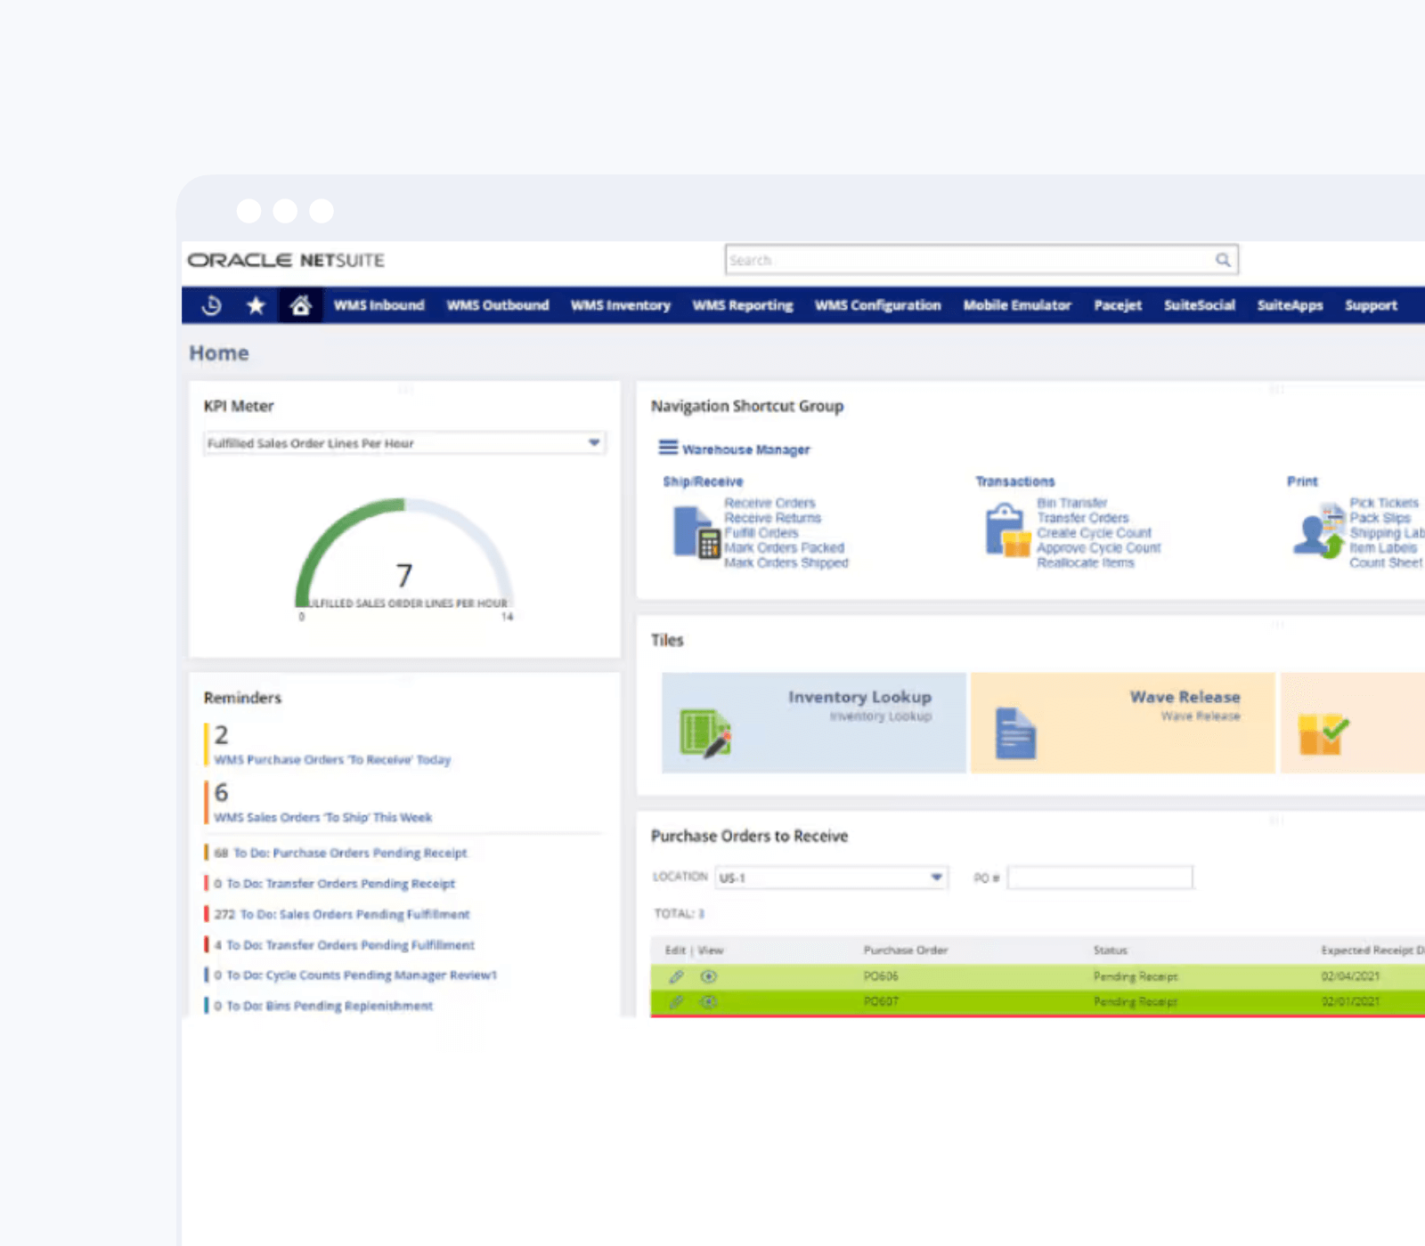Click the search magnifier icon
The image size is (1425, 1246).
tap(1223, 260)
